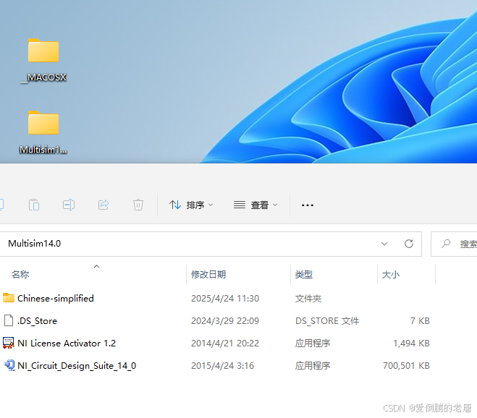Viewport: 477px width, 418px height.
Task: Select the Chinese-simplified folder
Action: 55,299
